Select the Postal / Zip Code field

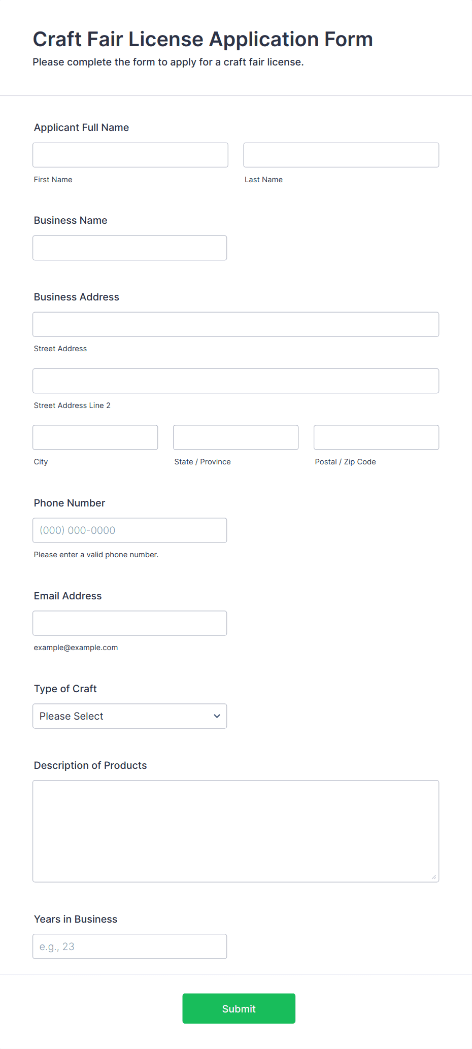[377, 437]
